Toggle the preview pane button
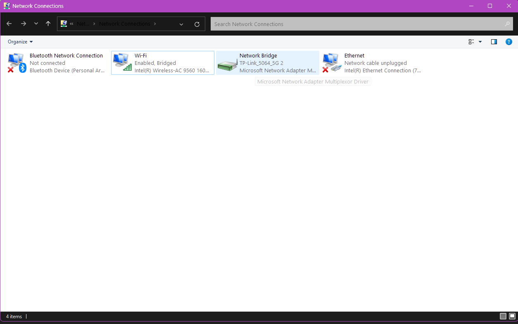This screenshot has height=324, width=518. 494,42
